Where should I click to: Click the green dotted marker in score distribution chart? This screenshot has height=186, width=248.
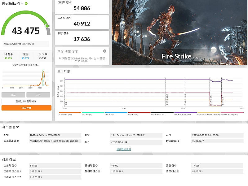point(43,78)
